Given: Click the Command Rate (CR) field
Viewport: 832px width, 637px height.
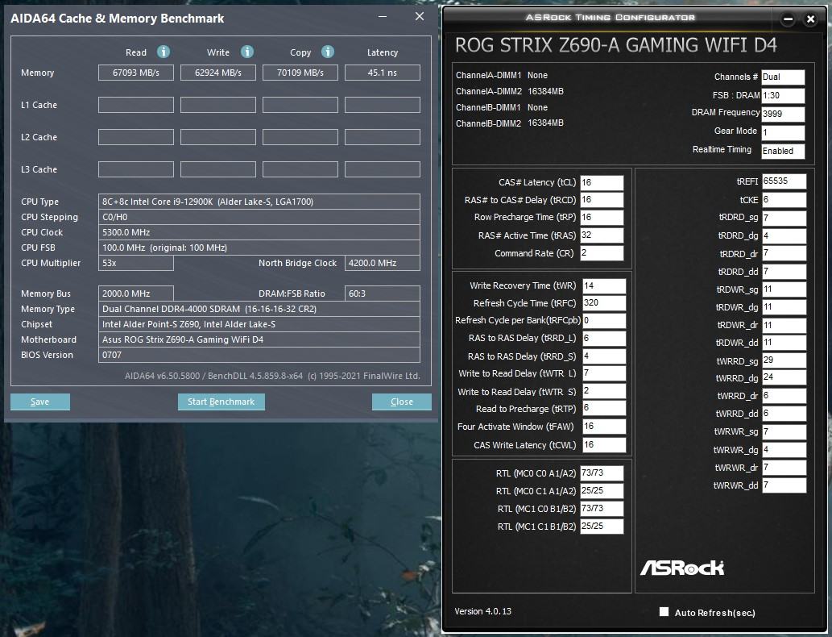Looking at the screenshot, I should pyautogui.click(x=602, y=253).
